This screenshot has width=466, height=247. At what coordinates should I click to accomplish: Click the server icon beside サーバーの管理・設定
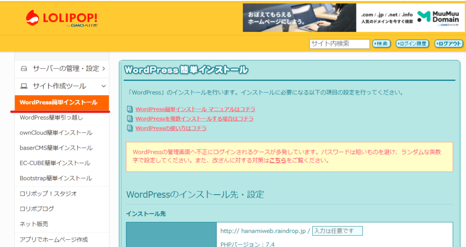point(24,69)
